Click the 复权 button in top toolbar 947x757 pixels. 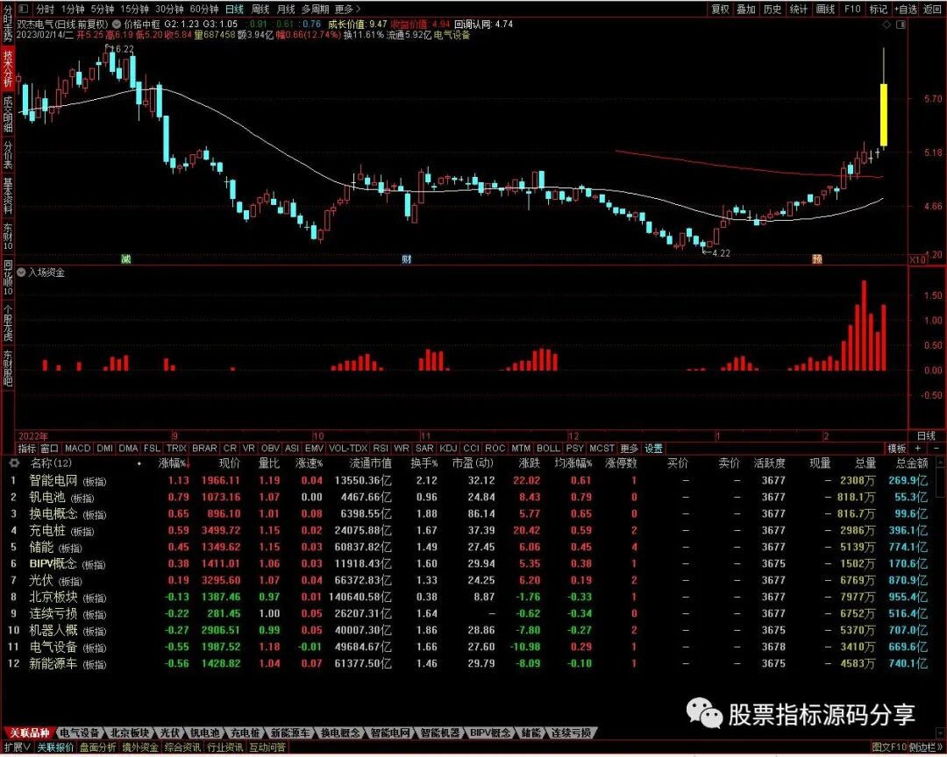(x=720, y=9)
